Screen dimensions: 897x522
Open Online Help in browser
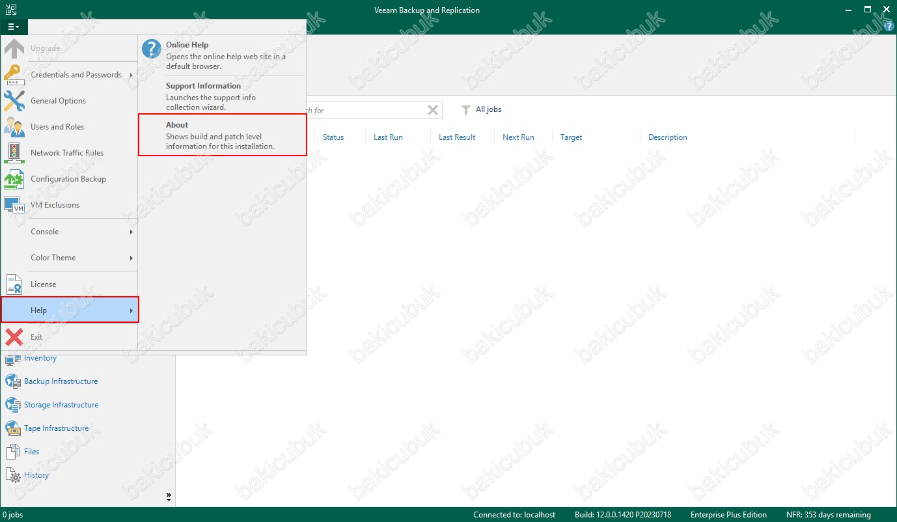[x=223, y=55]
